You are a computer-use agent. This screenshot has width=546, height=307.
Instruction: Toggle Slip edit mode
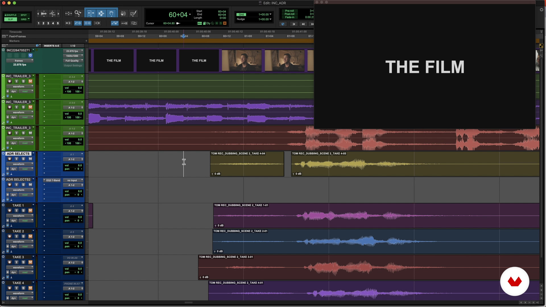(11, 19)
